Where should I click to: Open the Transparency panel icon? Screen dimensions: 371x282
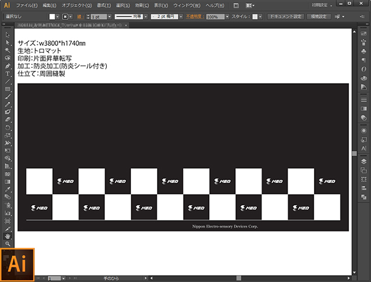[363, 117]
